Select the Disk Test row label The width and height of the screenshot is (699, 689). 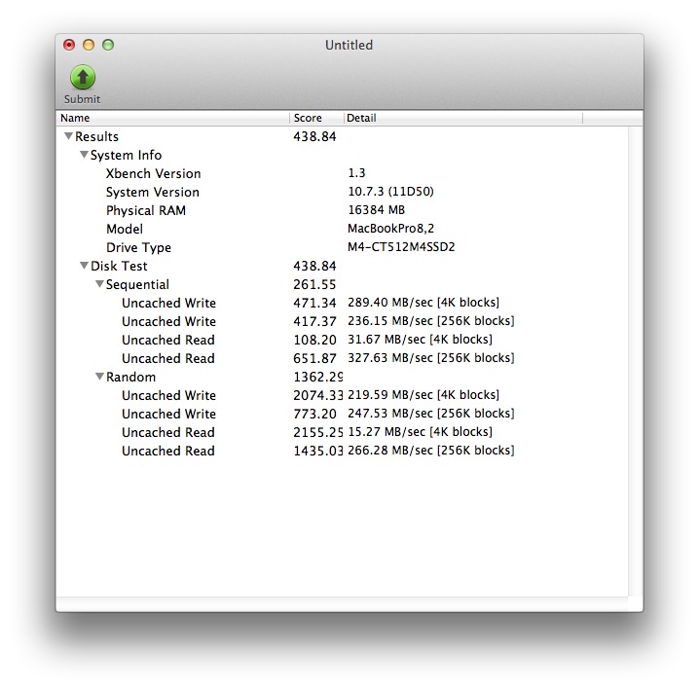119,266
